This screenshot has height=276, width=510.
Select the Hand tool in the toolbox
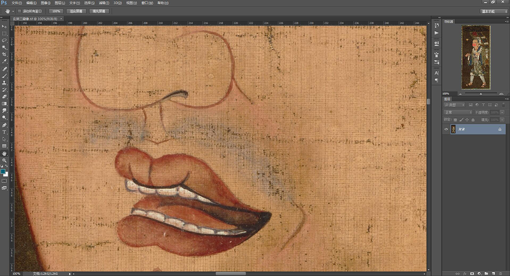(4, 153)
